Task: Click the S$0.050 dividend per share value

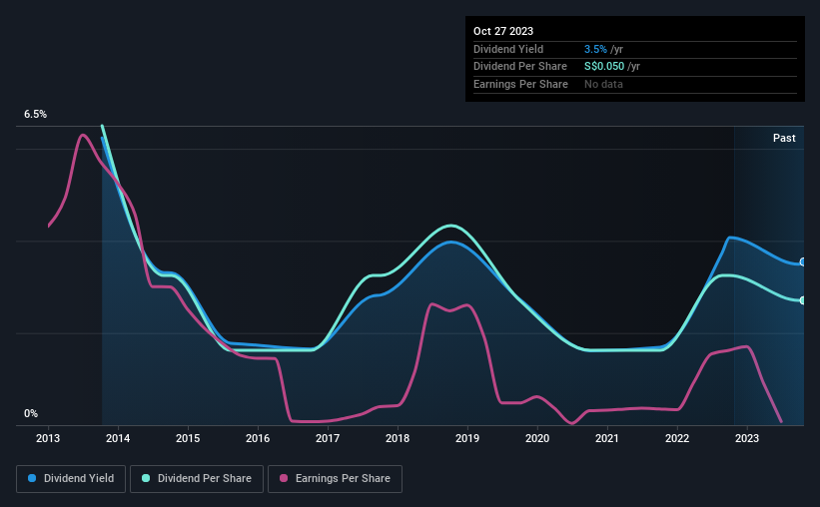Action: click(x=604, y=67)
